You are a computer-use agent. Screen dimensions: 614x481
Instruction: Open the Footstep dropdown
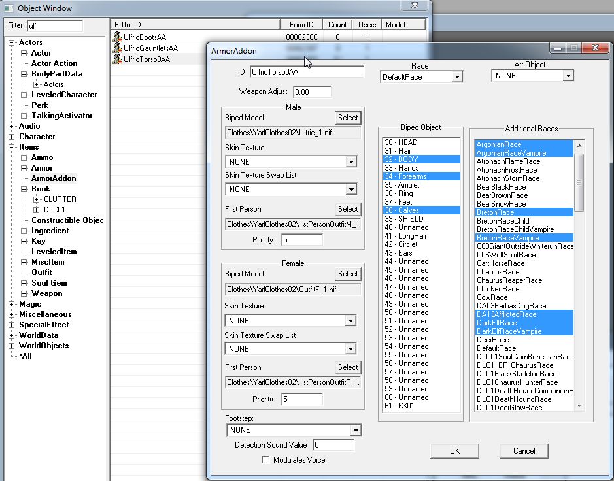click(x=355, y=430)
